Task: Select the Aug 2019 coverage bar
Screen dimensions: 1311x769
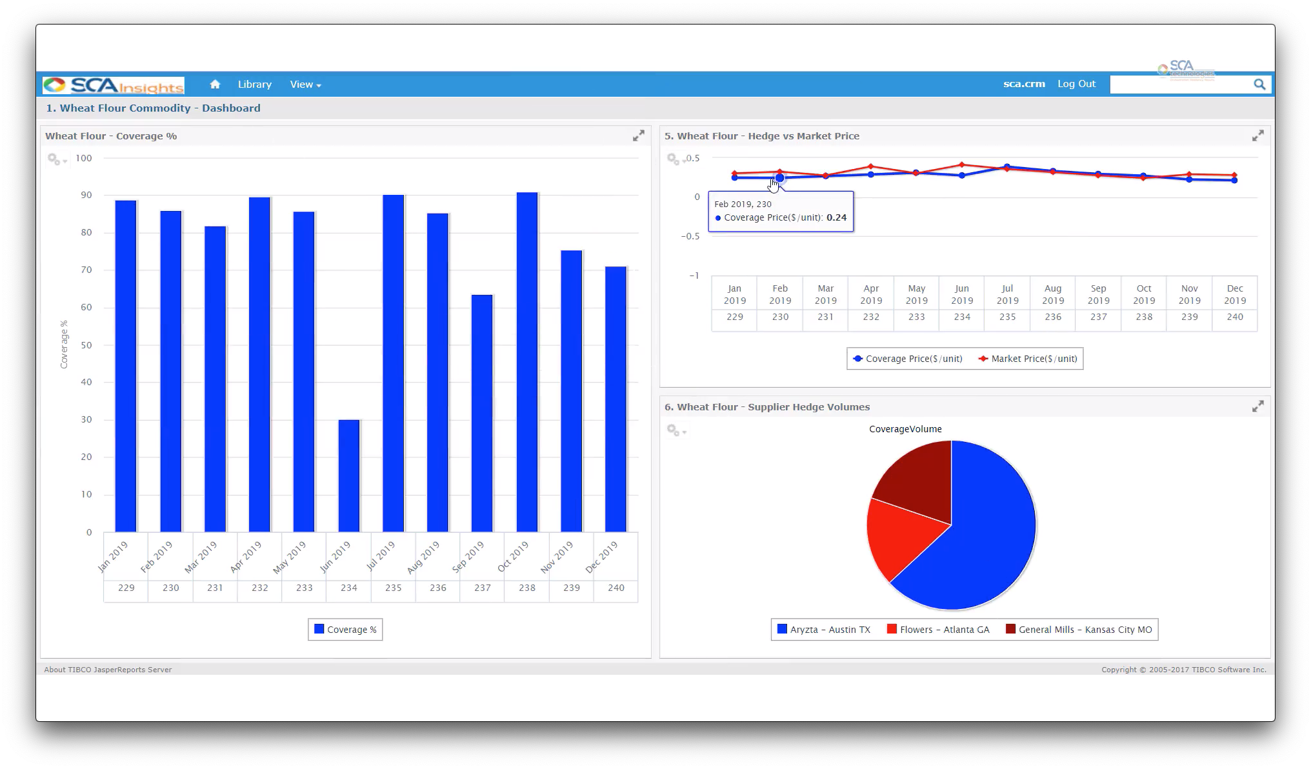Action: coord(437,372)
